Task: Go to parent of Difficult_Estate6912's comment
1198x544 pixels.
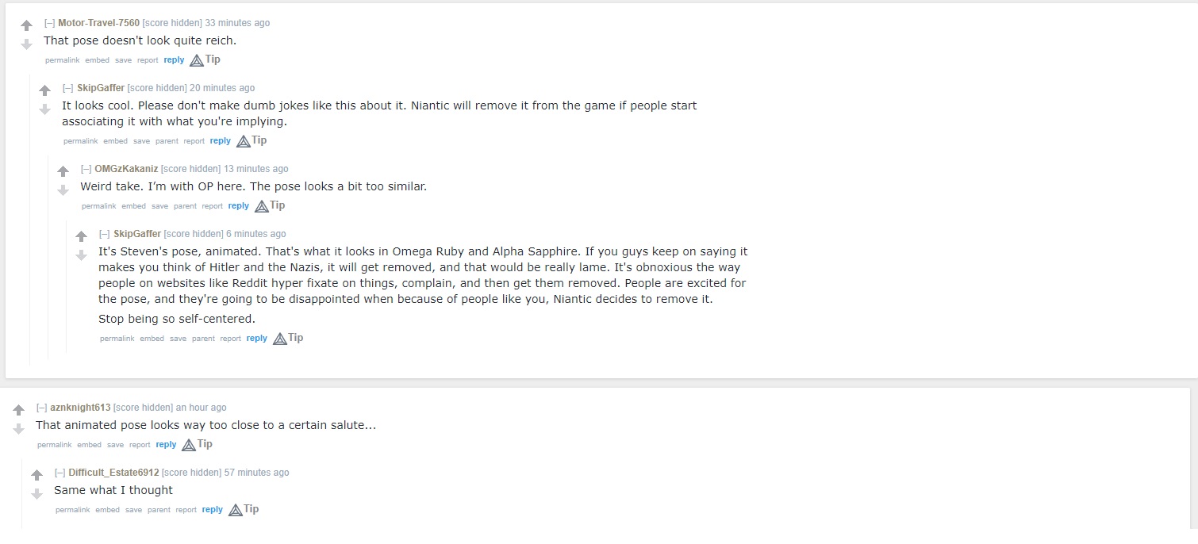Action: (x=159, y=510)
